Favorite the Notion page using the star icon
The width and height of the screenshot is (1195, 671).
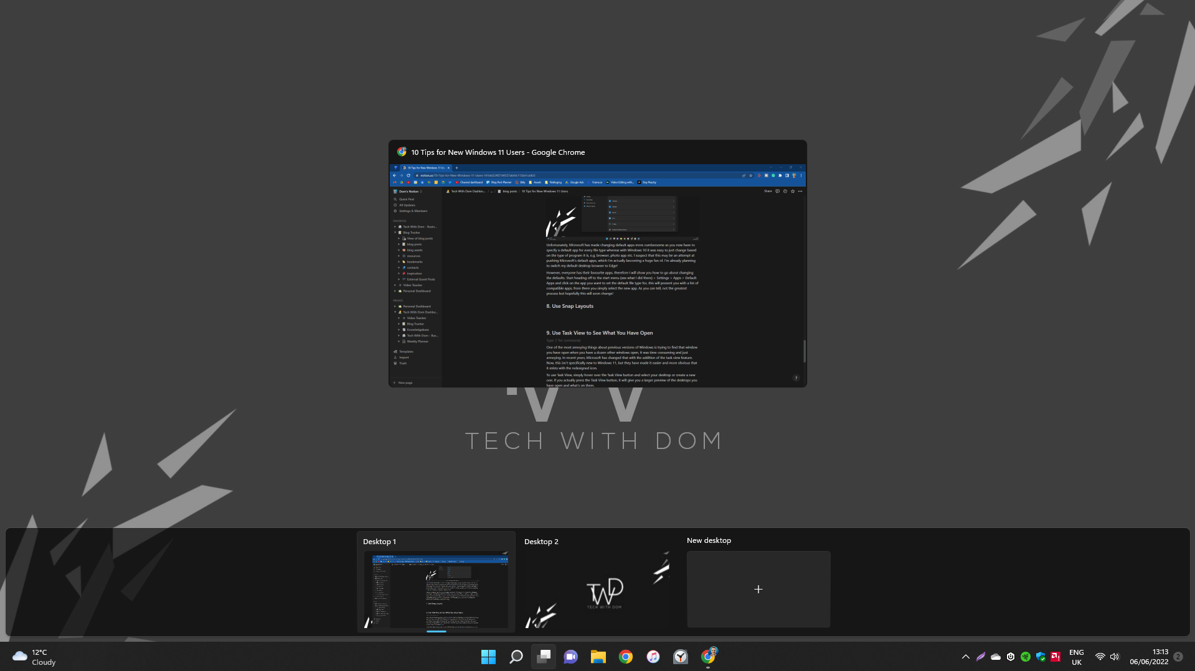point(793,191)
